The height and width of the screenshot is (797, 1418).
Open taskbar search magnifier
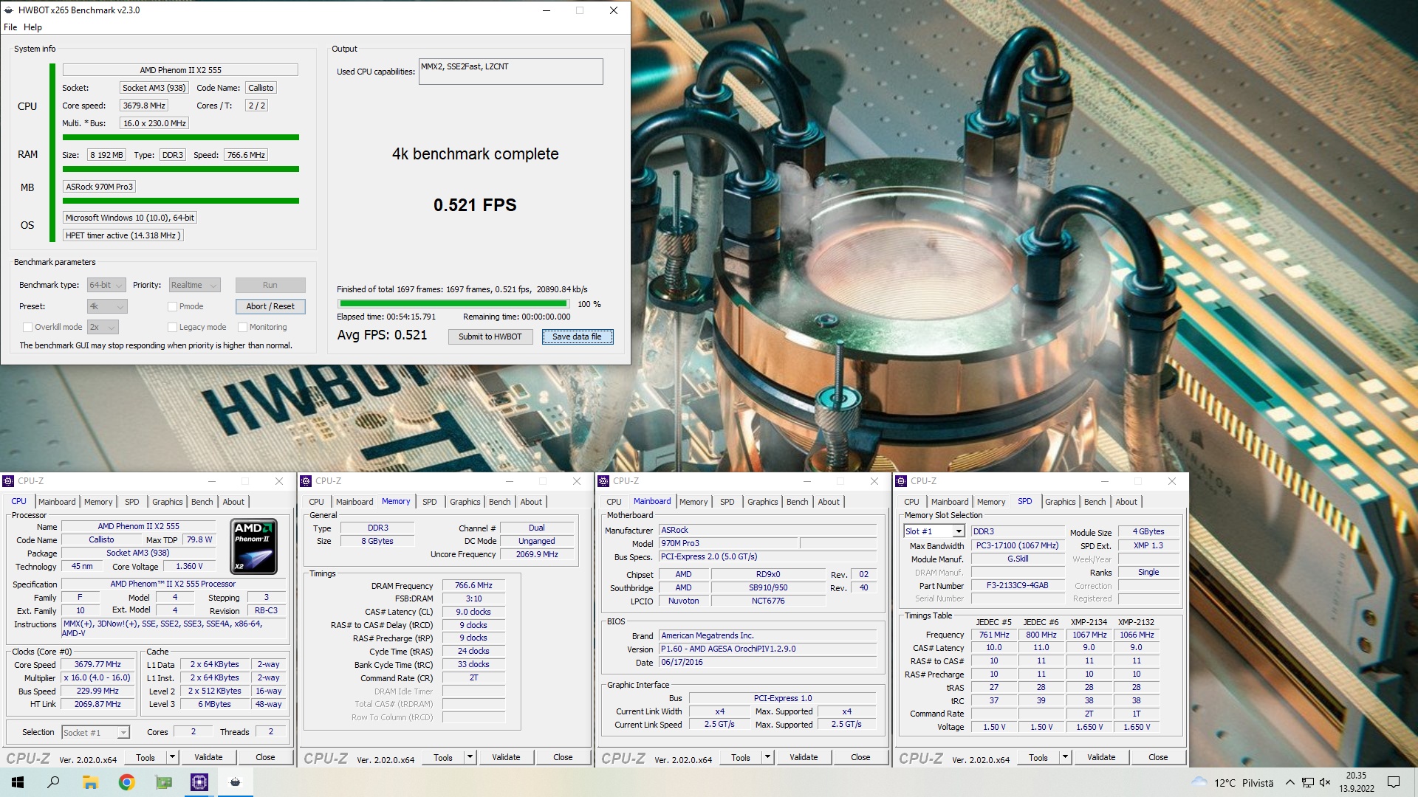(53, 782)
